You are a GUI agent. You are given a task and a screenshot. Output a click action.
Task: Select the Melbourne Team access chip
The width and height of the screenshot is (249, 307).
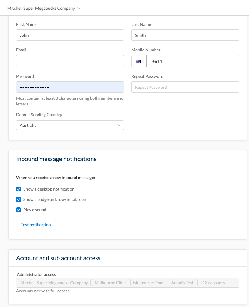pos(149,282)
